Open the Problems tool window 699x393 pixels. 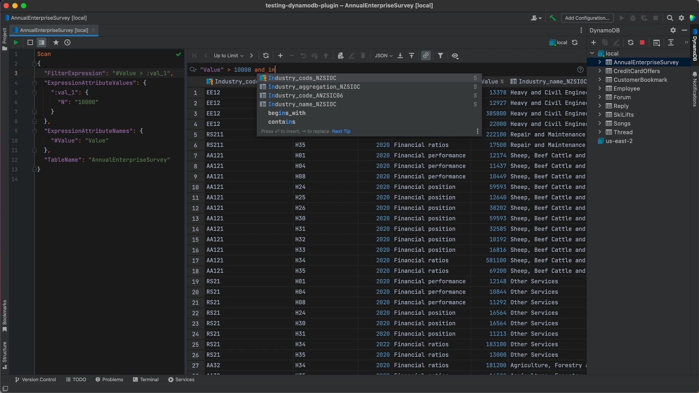(109, 380)
